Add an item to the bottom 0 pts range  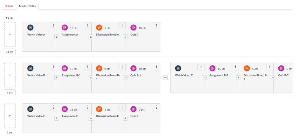tap(10, 116)
